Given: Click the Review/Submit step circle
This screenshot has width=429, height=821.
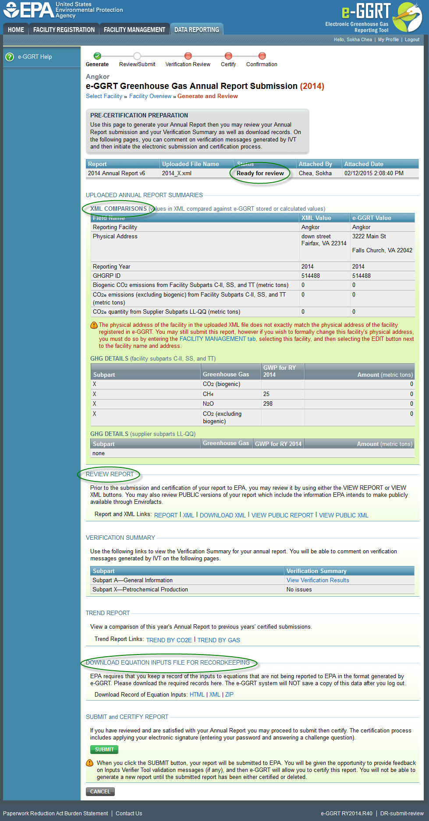Looking at the screenshot, I should 137,56.
